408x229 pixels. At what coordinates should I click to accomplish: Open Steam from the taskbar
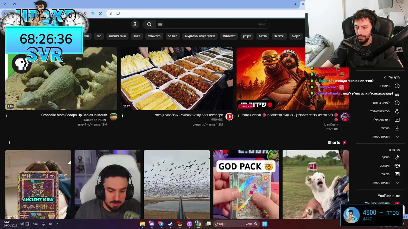(x=170, y=224)
